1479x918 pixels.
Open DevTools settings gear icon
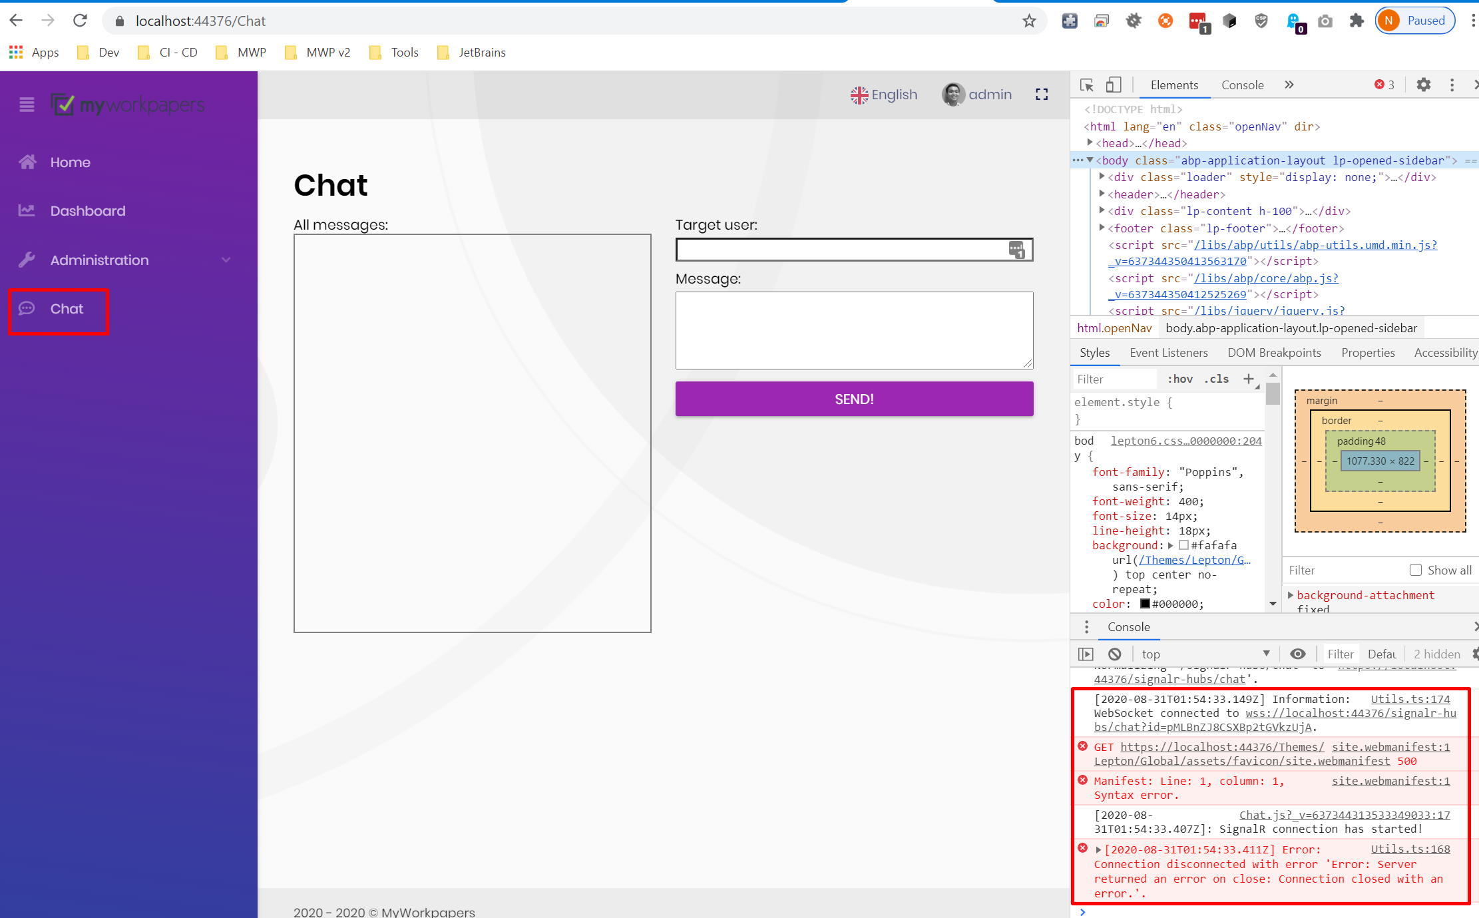(1423, 85)
